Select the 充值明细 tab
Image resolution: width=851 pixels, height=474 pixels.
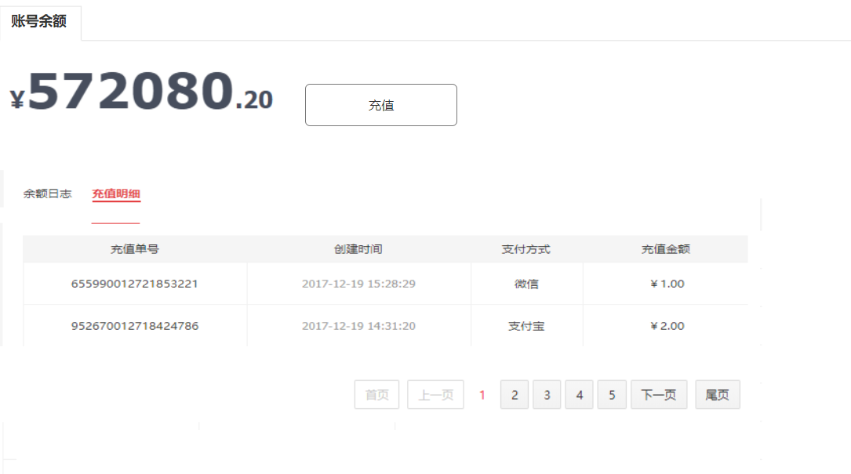tap(116, 194)
